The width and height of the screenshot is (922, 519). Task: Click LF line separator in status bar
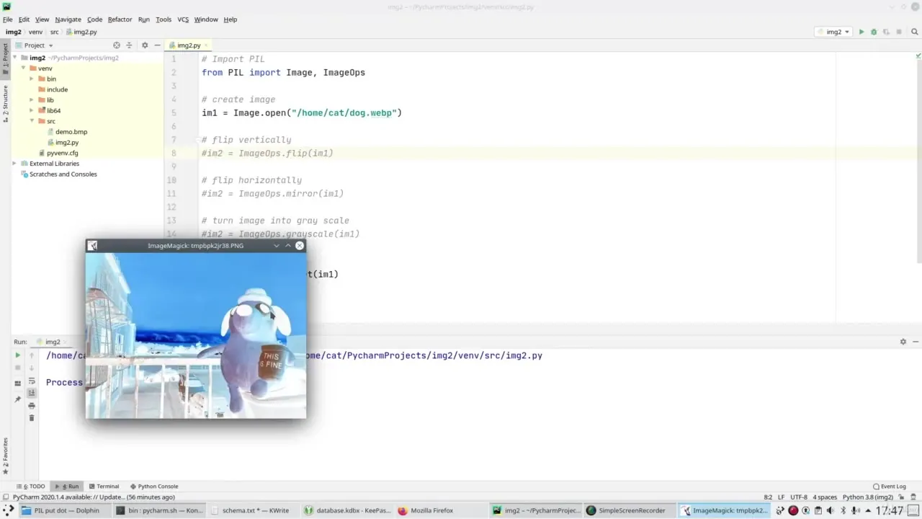pos(782,497)
